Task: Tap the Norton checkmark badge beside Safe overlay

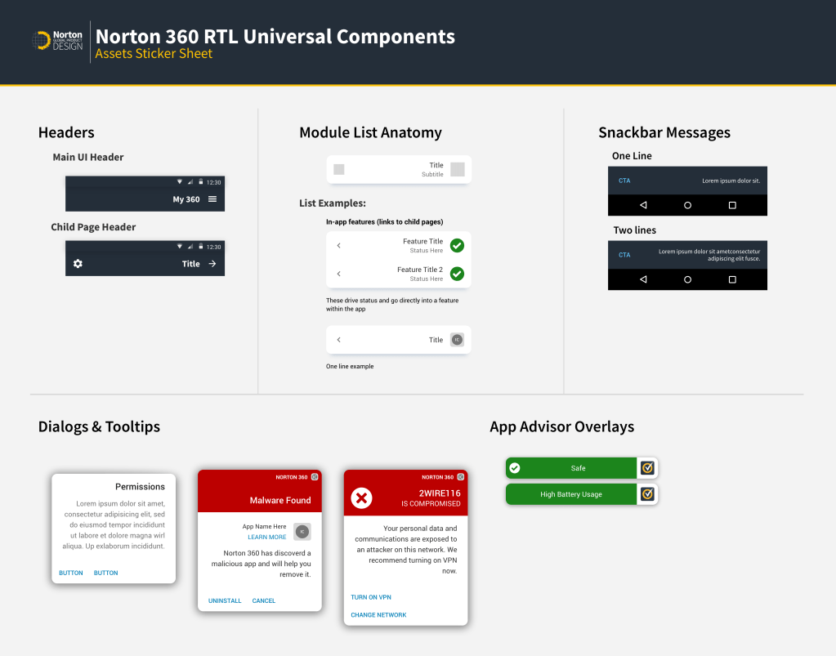Action: click(647, 468)
